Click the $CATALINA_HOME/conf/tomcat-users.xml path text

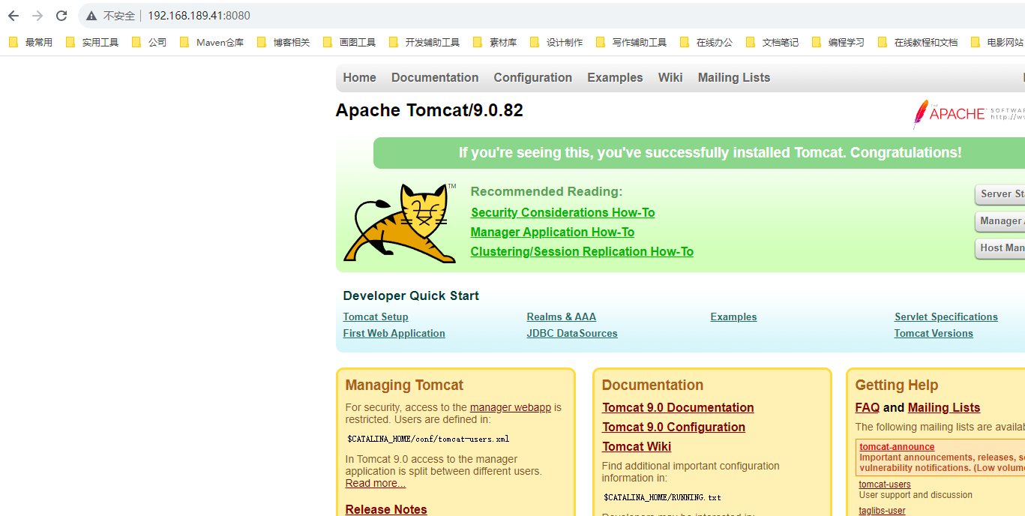(x=428, y=439)
